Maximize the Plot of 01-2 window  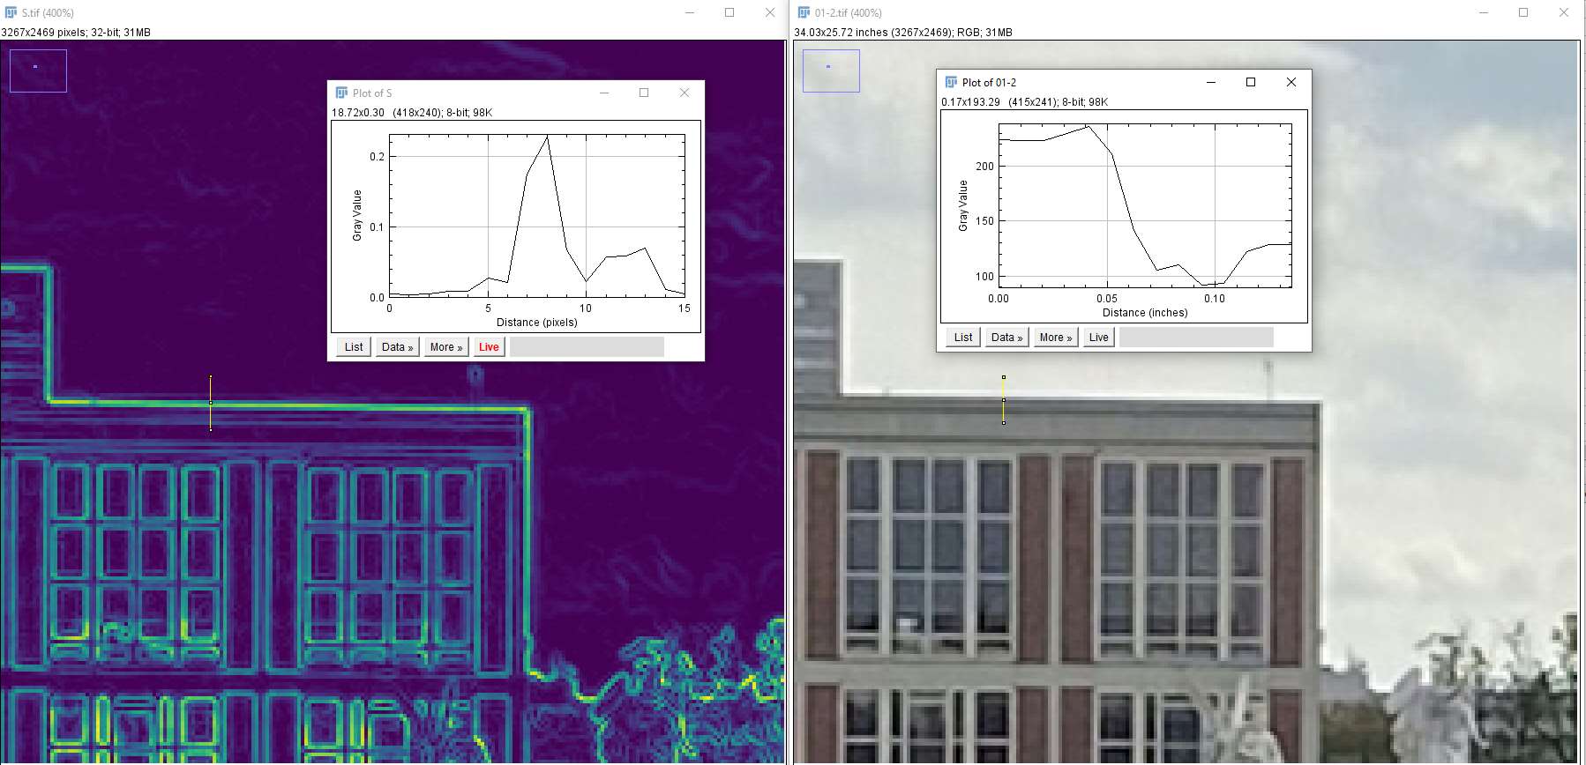[x=1251, y=82]
